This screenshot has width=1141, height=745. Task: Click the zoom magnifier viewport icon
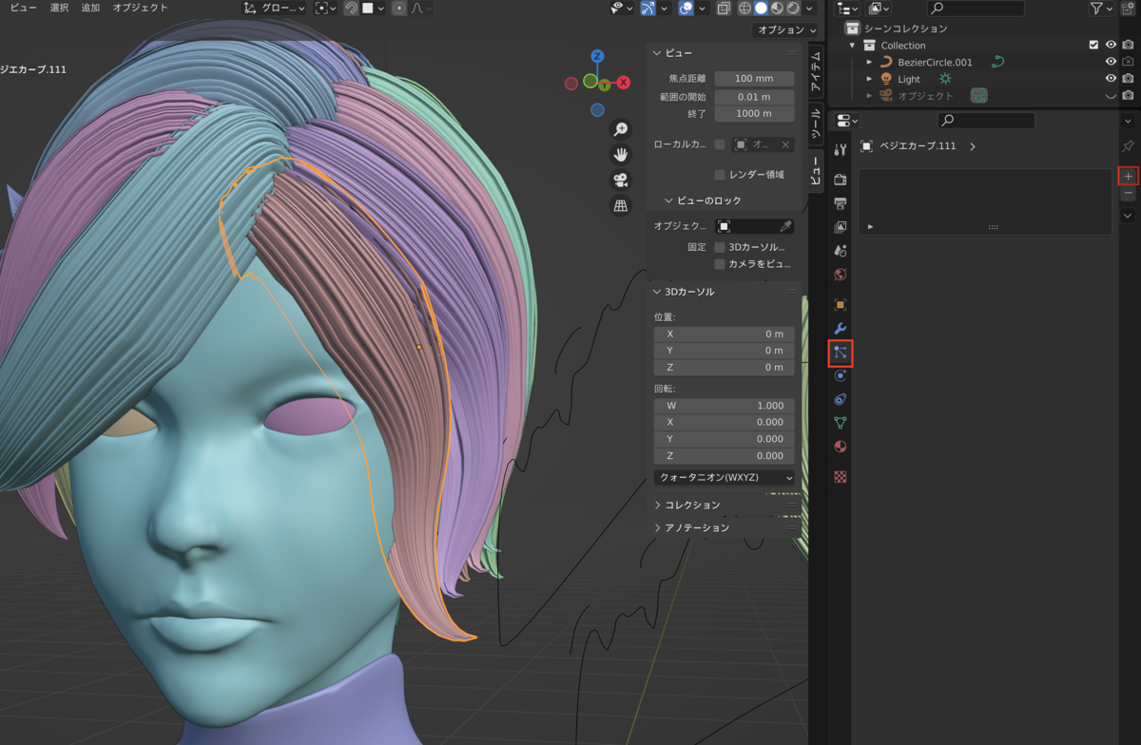[620, 128]
